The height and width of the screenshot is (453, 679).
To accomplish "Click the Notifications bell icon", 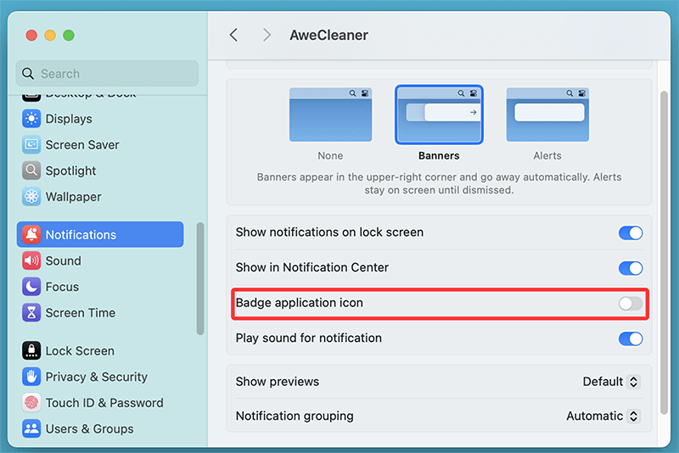I will 31,234.
